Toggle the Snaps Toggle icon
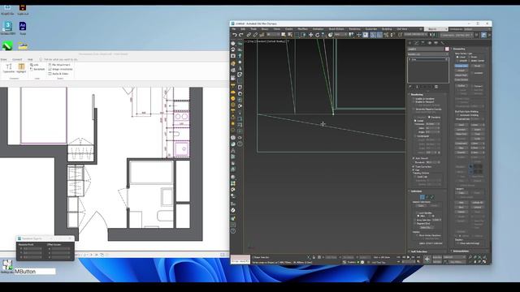 373,35
